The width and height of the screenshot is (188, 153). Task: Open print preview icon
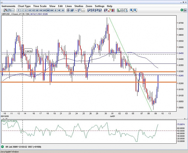point(126,10)
